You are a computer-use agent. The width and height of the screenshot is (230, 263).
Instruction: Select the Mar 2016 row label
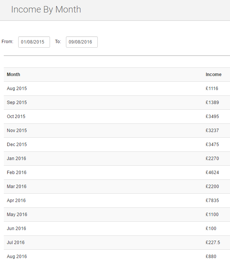tap(17, 187)
